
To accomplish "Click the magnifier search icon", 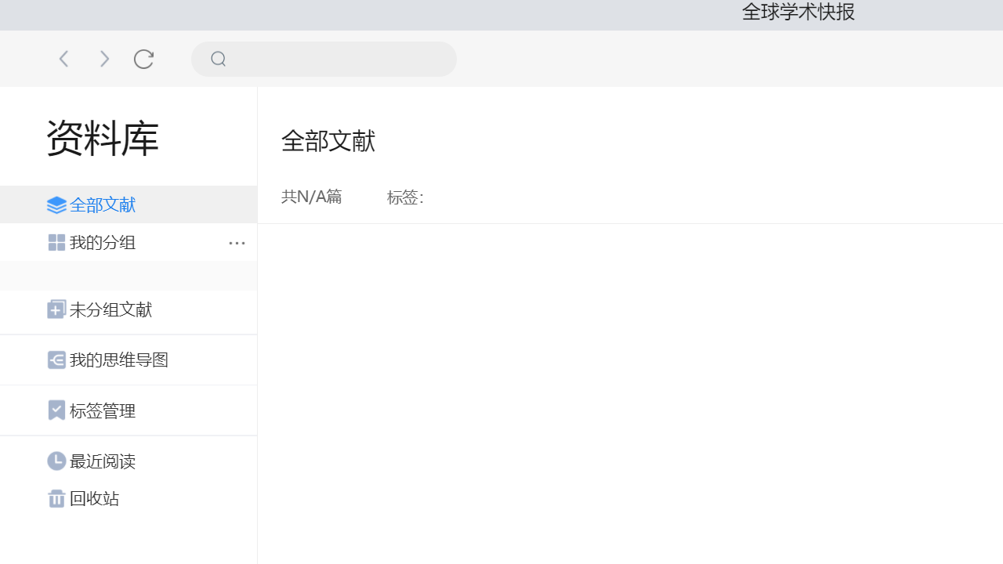I will click(219, 59).
